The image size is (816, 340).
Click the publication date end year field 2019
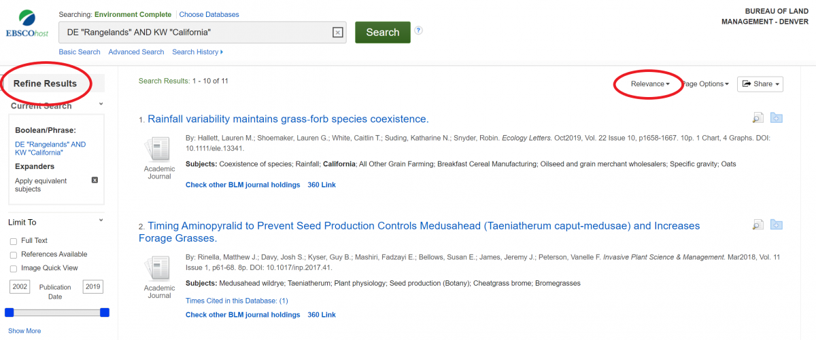(x=92, y=287)
